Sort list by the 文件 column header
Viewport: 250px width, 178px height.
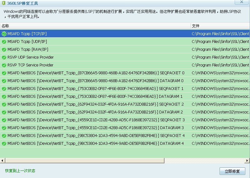point(219,26)
